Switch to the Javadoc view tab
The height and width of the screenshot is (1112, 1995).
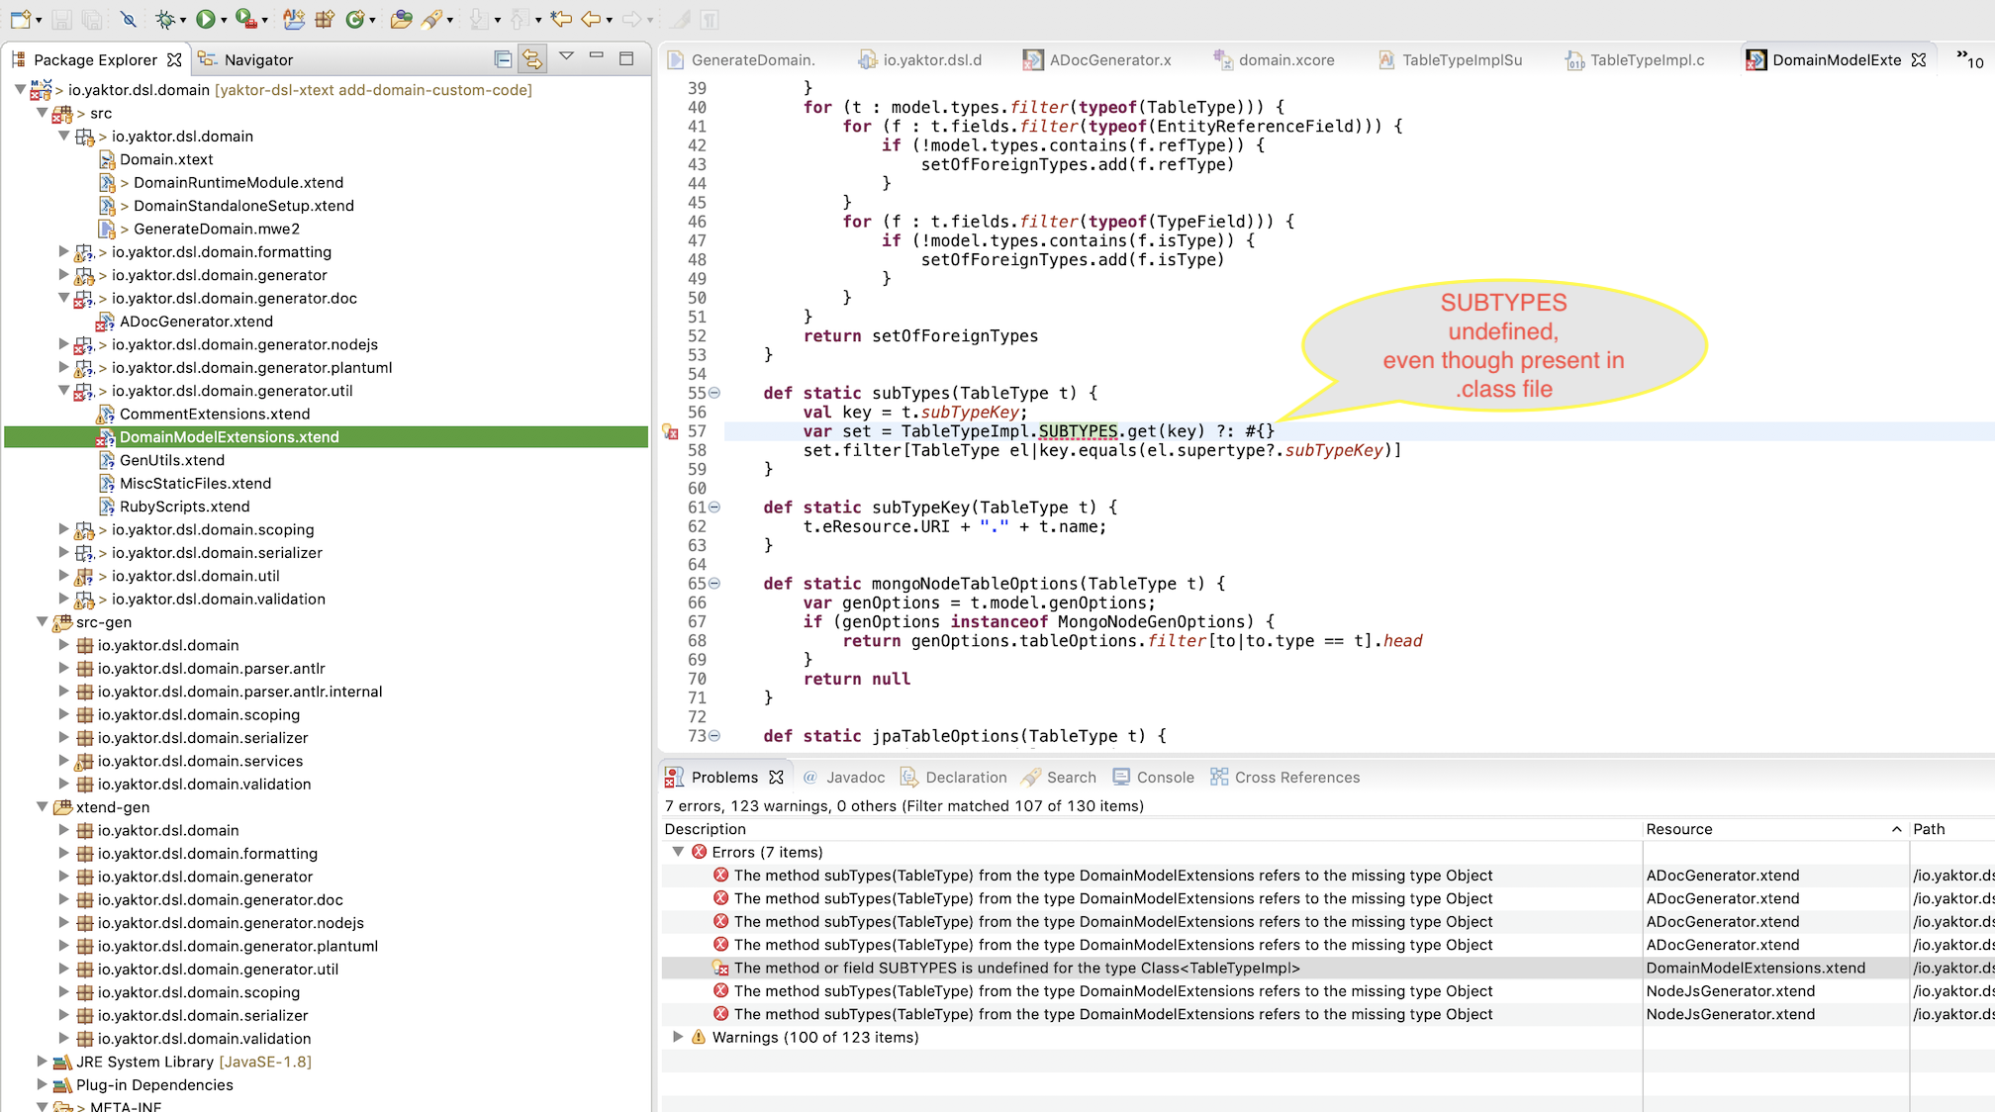(x=844, y=778)
